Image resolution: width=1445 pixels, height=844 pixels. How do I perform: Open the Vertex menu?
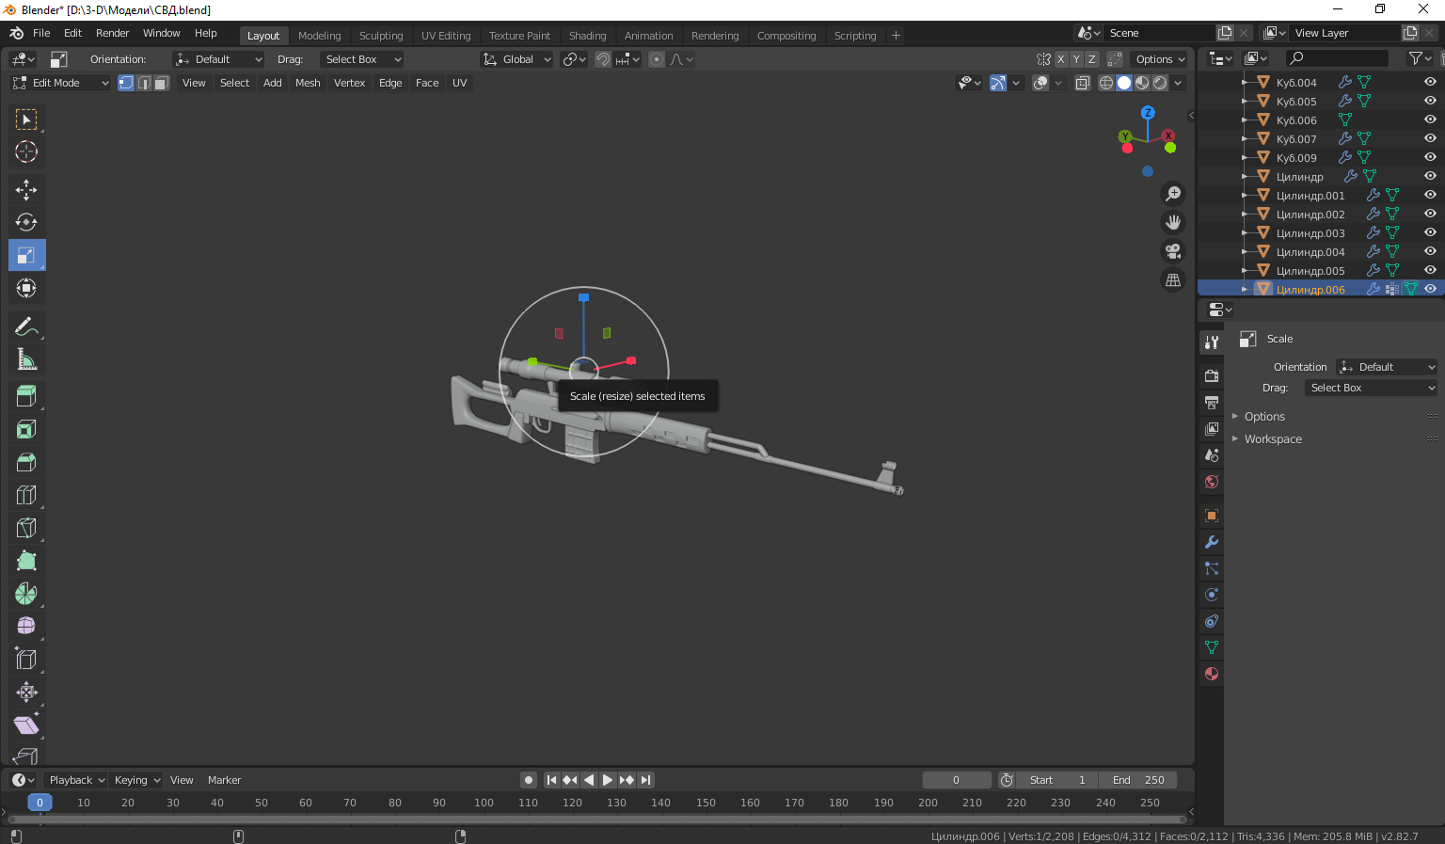click(349, 83)
